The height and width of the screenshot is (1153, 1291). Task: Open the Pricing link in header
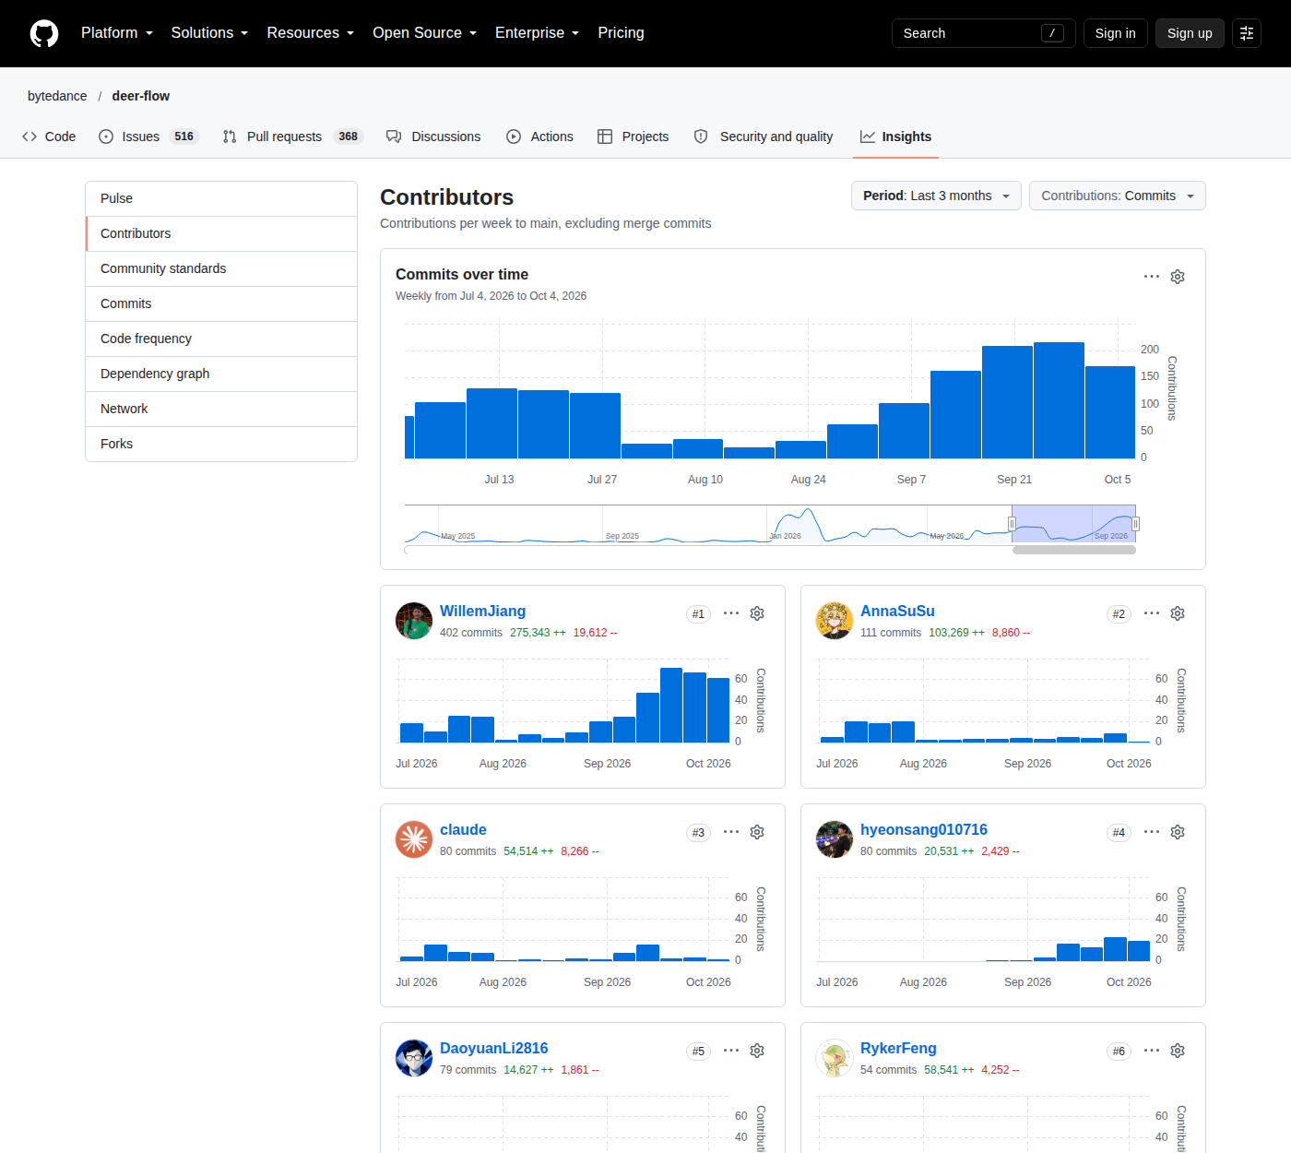(x=621, y=33)
